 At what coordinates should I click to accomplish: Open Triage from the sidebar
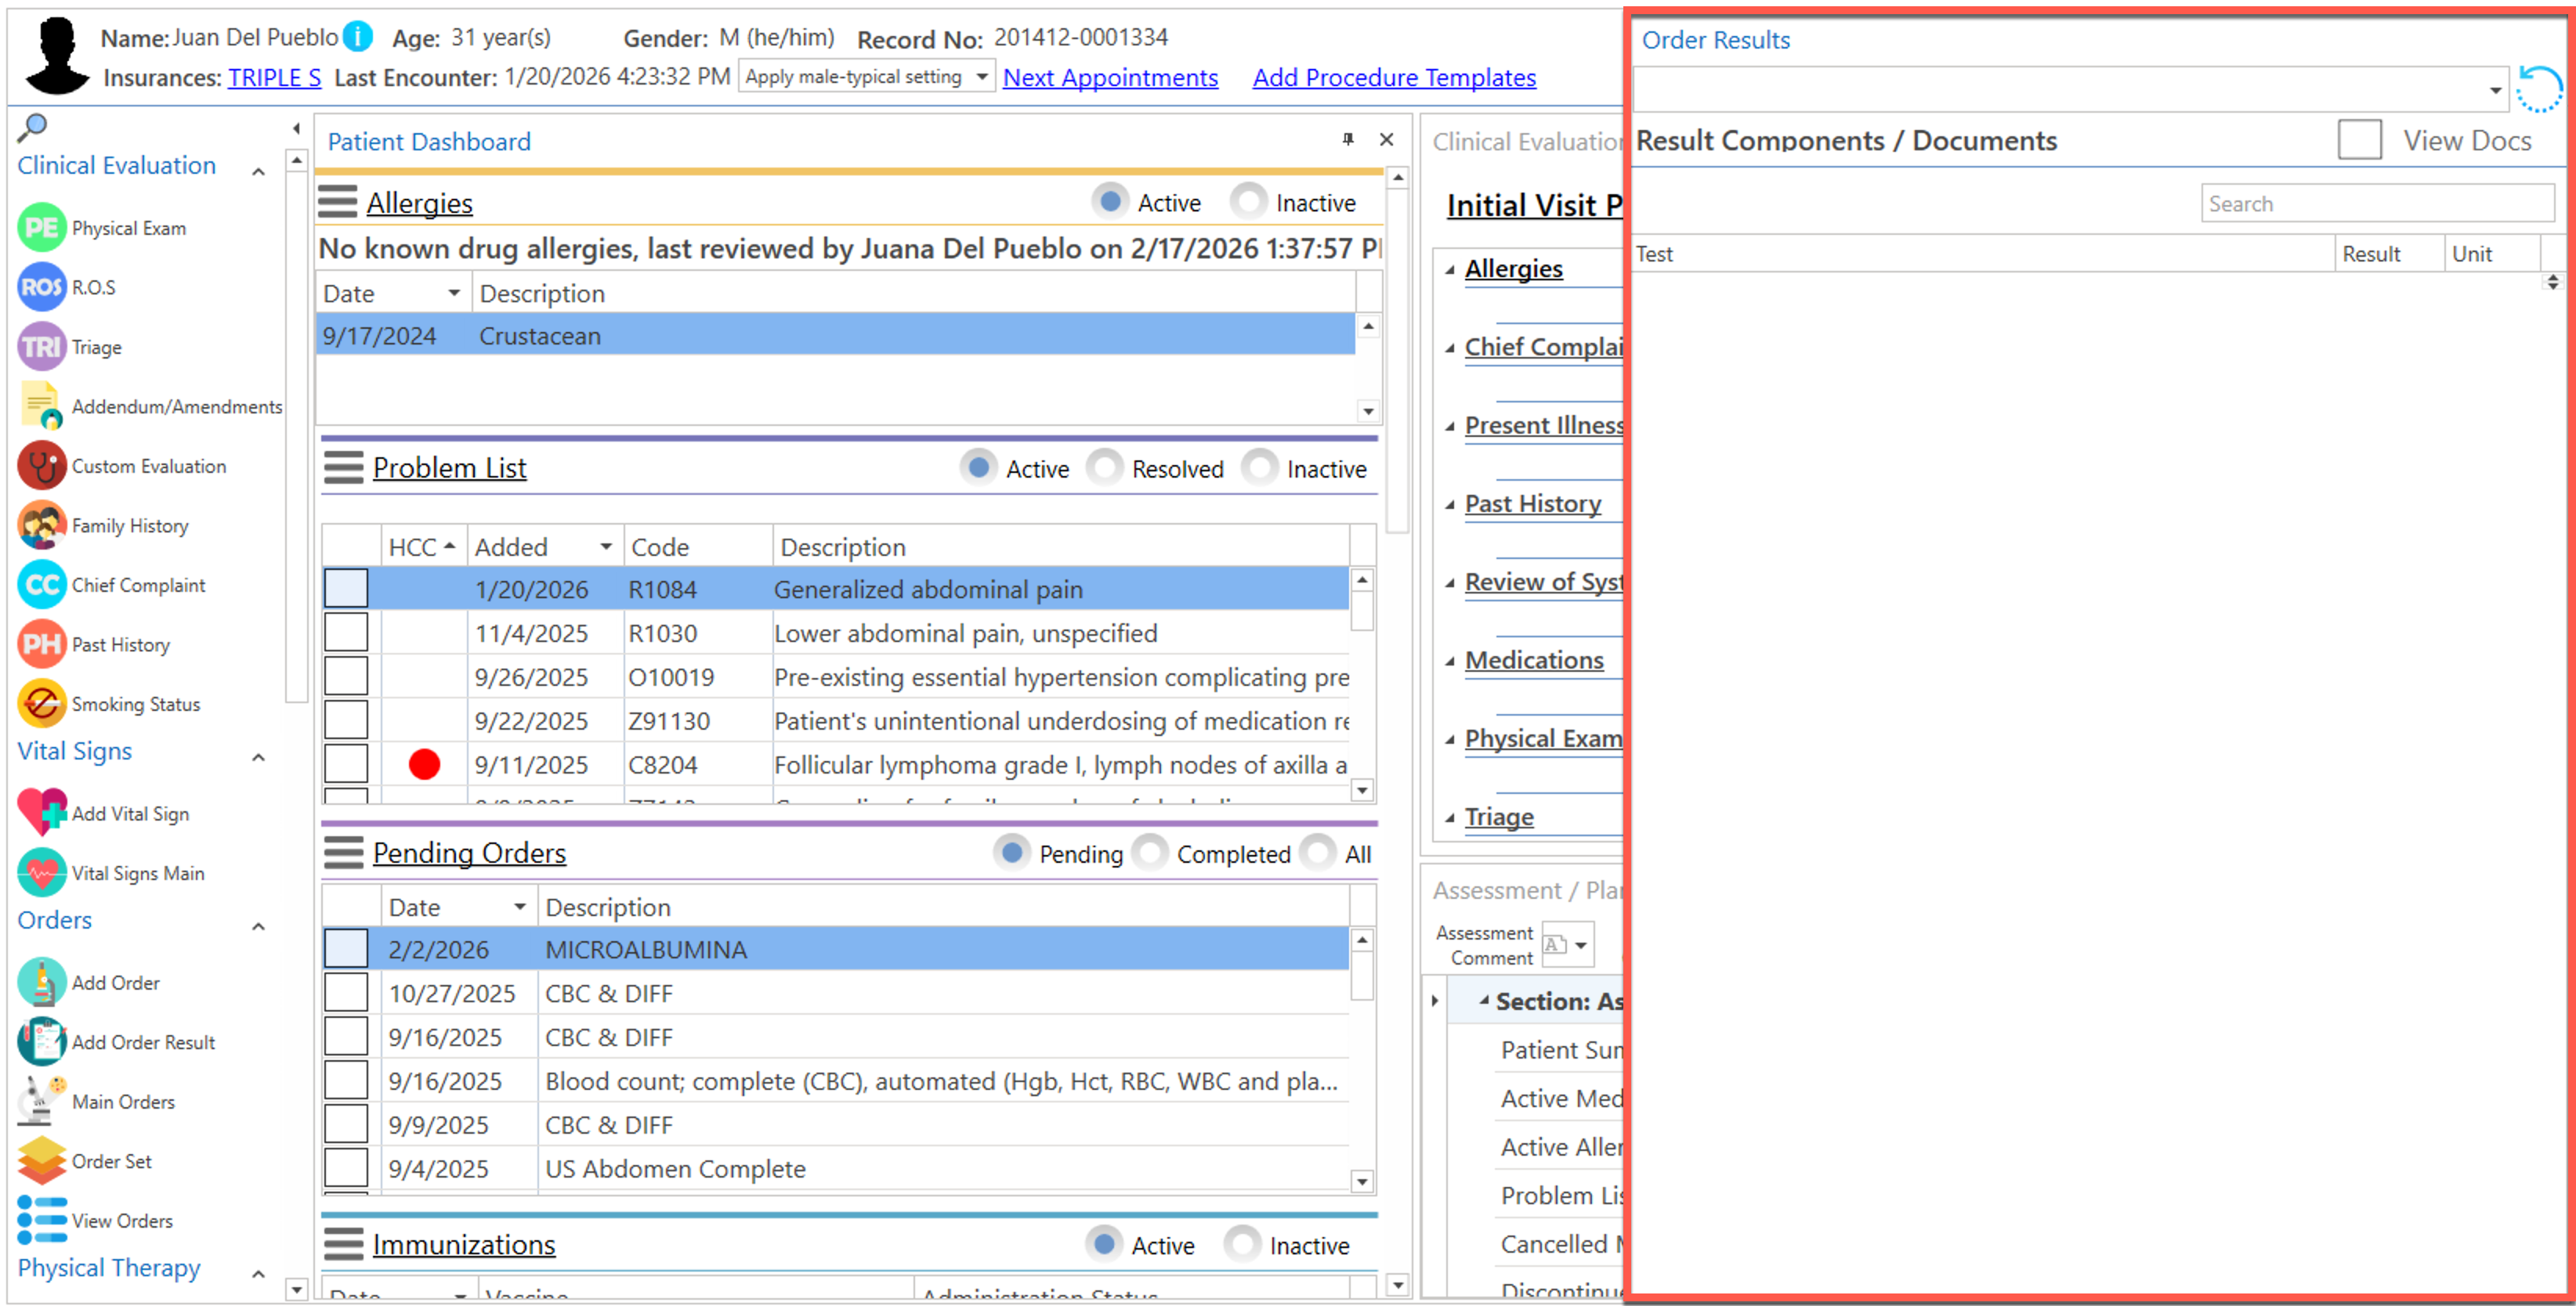(x=41, y=347)
